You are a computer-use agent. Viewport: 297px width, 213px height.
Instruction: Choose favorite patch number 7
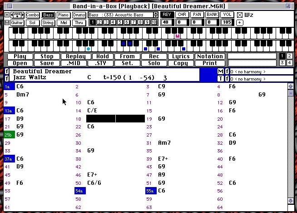pos(134,22)
